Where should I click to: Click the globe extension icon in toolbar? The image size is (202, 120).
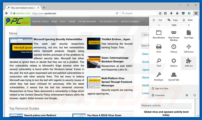(189, 13)
